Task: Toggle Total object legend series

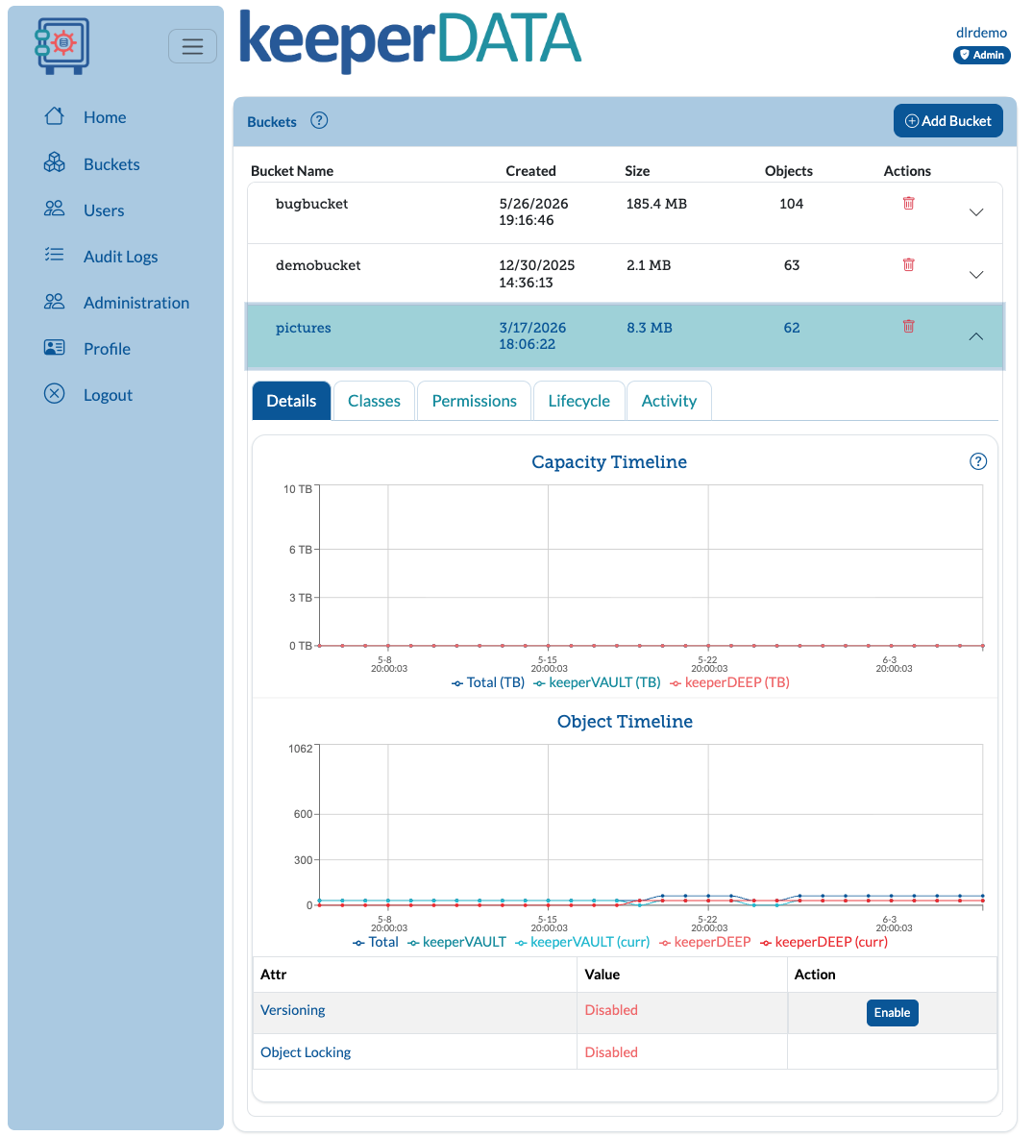Action: [375, 942]
